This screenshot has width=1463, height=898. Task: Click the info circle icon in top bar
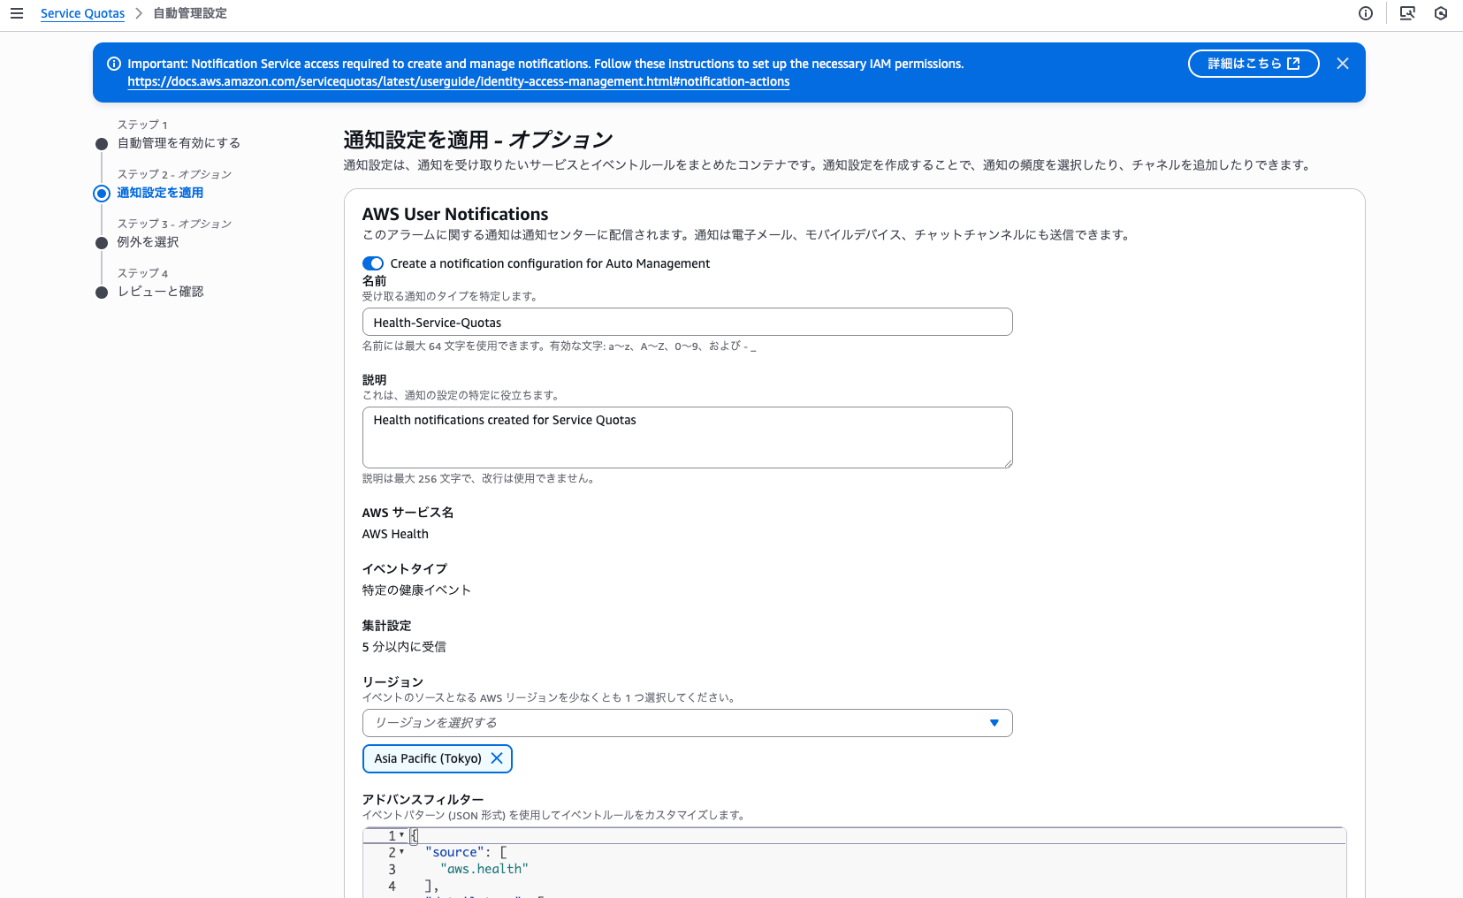(x=1366, y=13)
